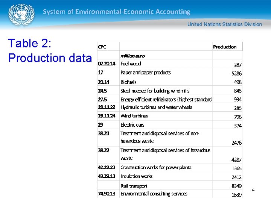Select the 'Insulation works' row label
The height and width of the screenshot is (203, 271).
pyautogui.click(x=136, y=176)
